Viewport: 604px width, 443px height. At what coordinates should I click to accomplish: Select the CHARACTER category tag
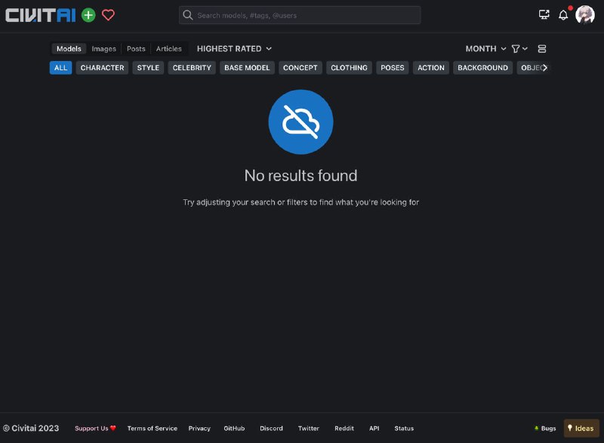[x=102, y=68]
